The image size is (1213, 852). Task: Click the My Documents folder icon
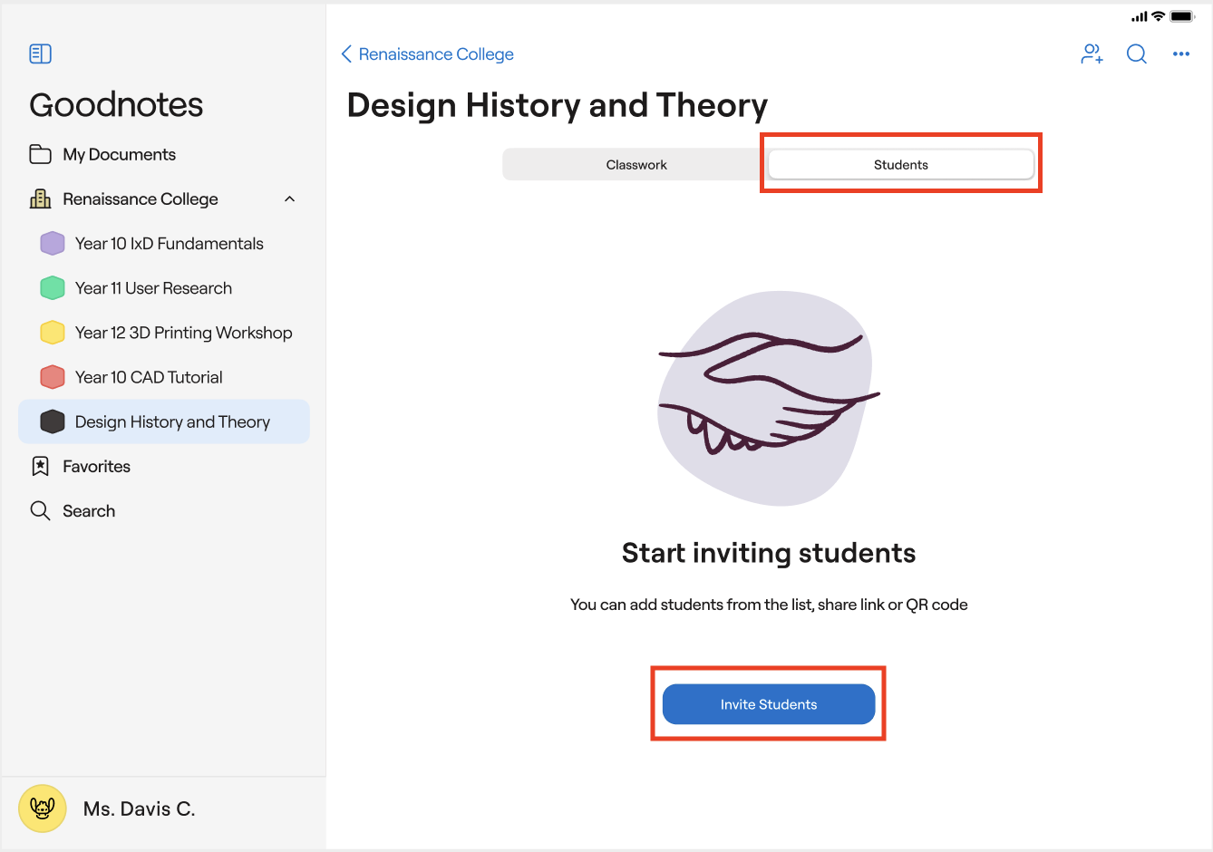coord(40,154)
